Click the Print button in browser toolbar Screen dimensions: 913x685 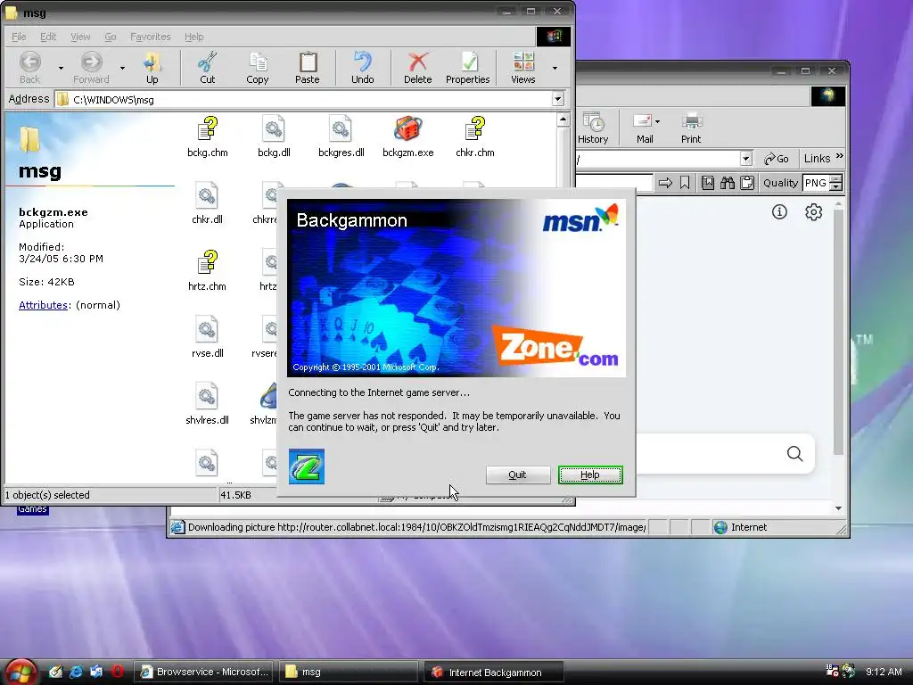click(x=691, y=128)
